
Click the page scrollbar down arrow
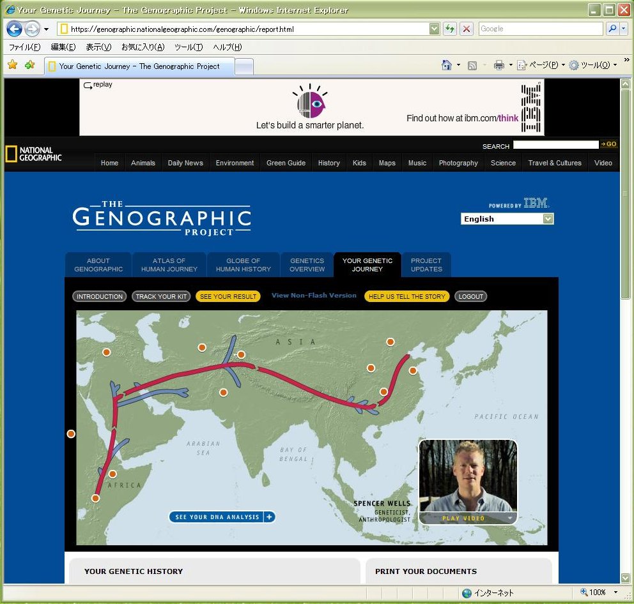tap(625, 578)
